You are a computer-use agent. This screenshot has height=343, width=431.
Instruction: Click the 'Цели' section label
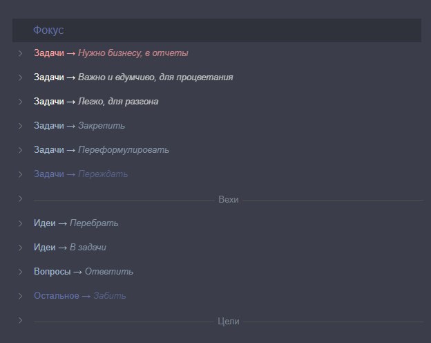pyautogui.click(x=229, y=322)
